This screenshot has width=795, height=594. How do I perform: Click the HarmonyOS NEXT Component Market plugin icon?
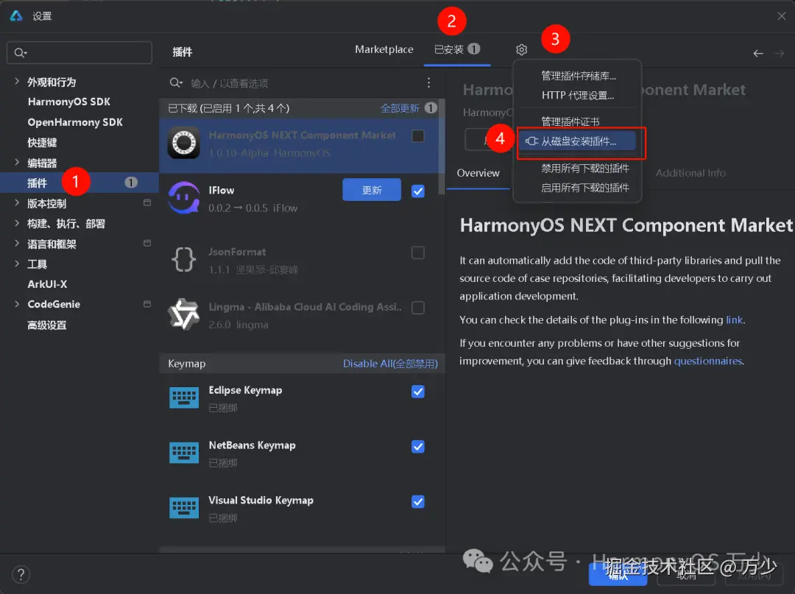point(183,143)
